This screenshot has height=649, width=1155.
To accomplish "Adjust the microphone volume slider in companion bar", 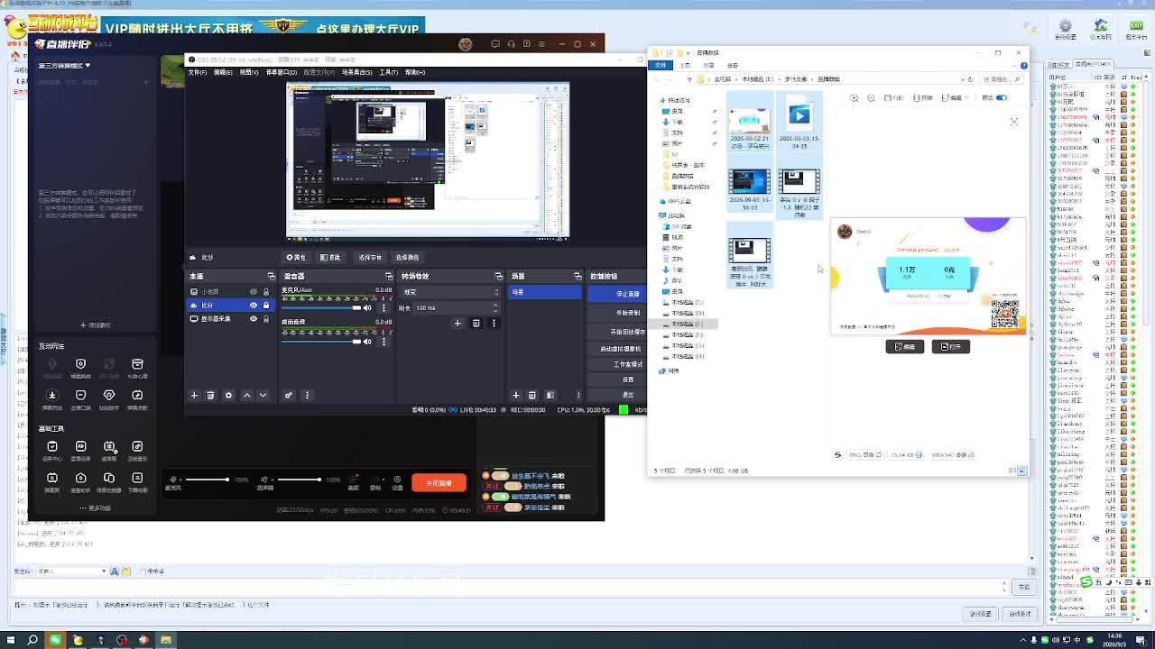I will click(x=207, y=480).
